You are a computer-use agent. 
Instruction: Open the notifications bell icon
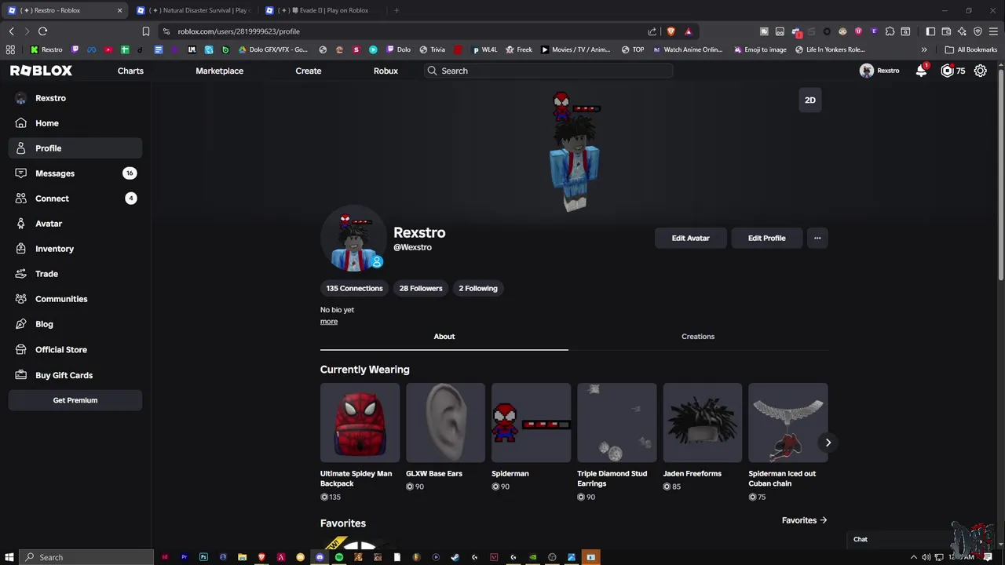coord(922,71)
